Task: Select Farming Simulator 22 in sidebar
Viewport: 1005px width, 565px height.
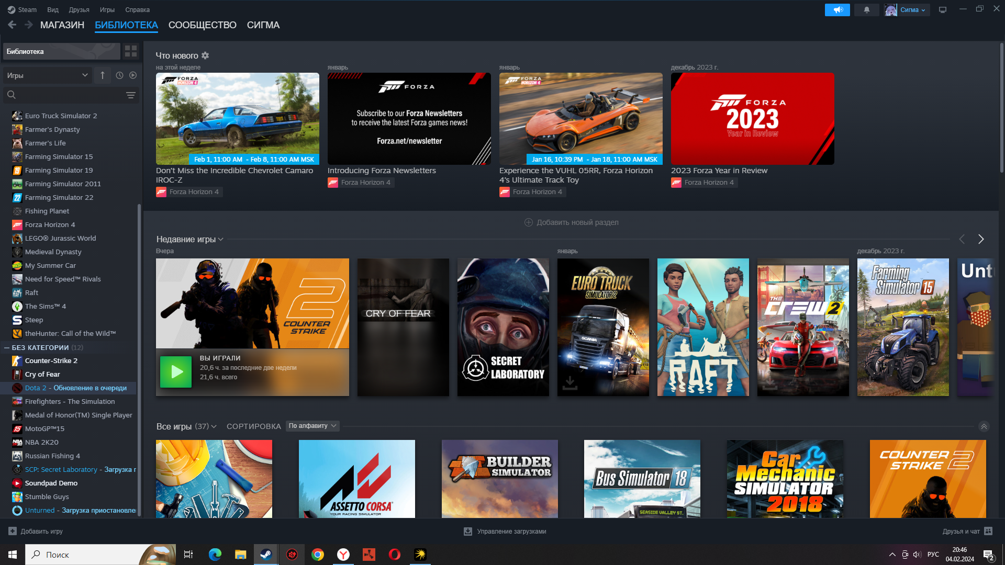Action: (59, 197)
